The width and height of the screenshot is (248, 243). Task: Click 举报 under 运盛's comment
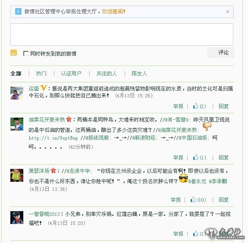[178, 106]
